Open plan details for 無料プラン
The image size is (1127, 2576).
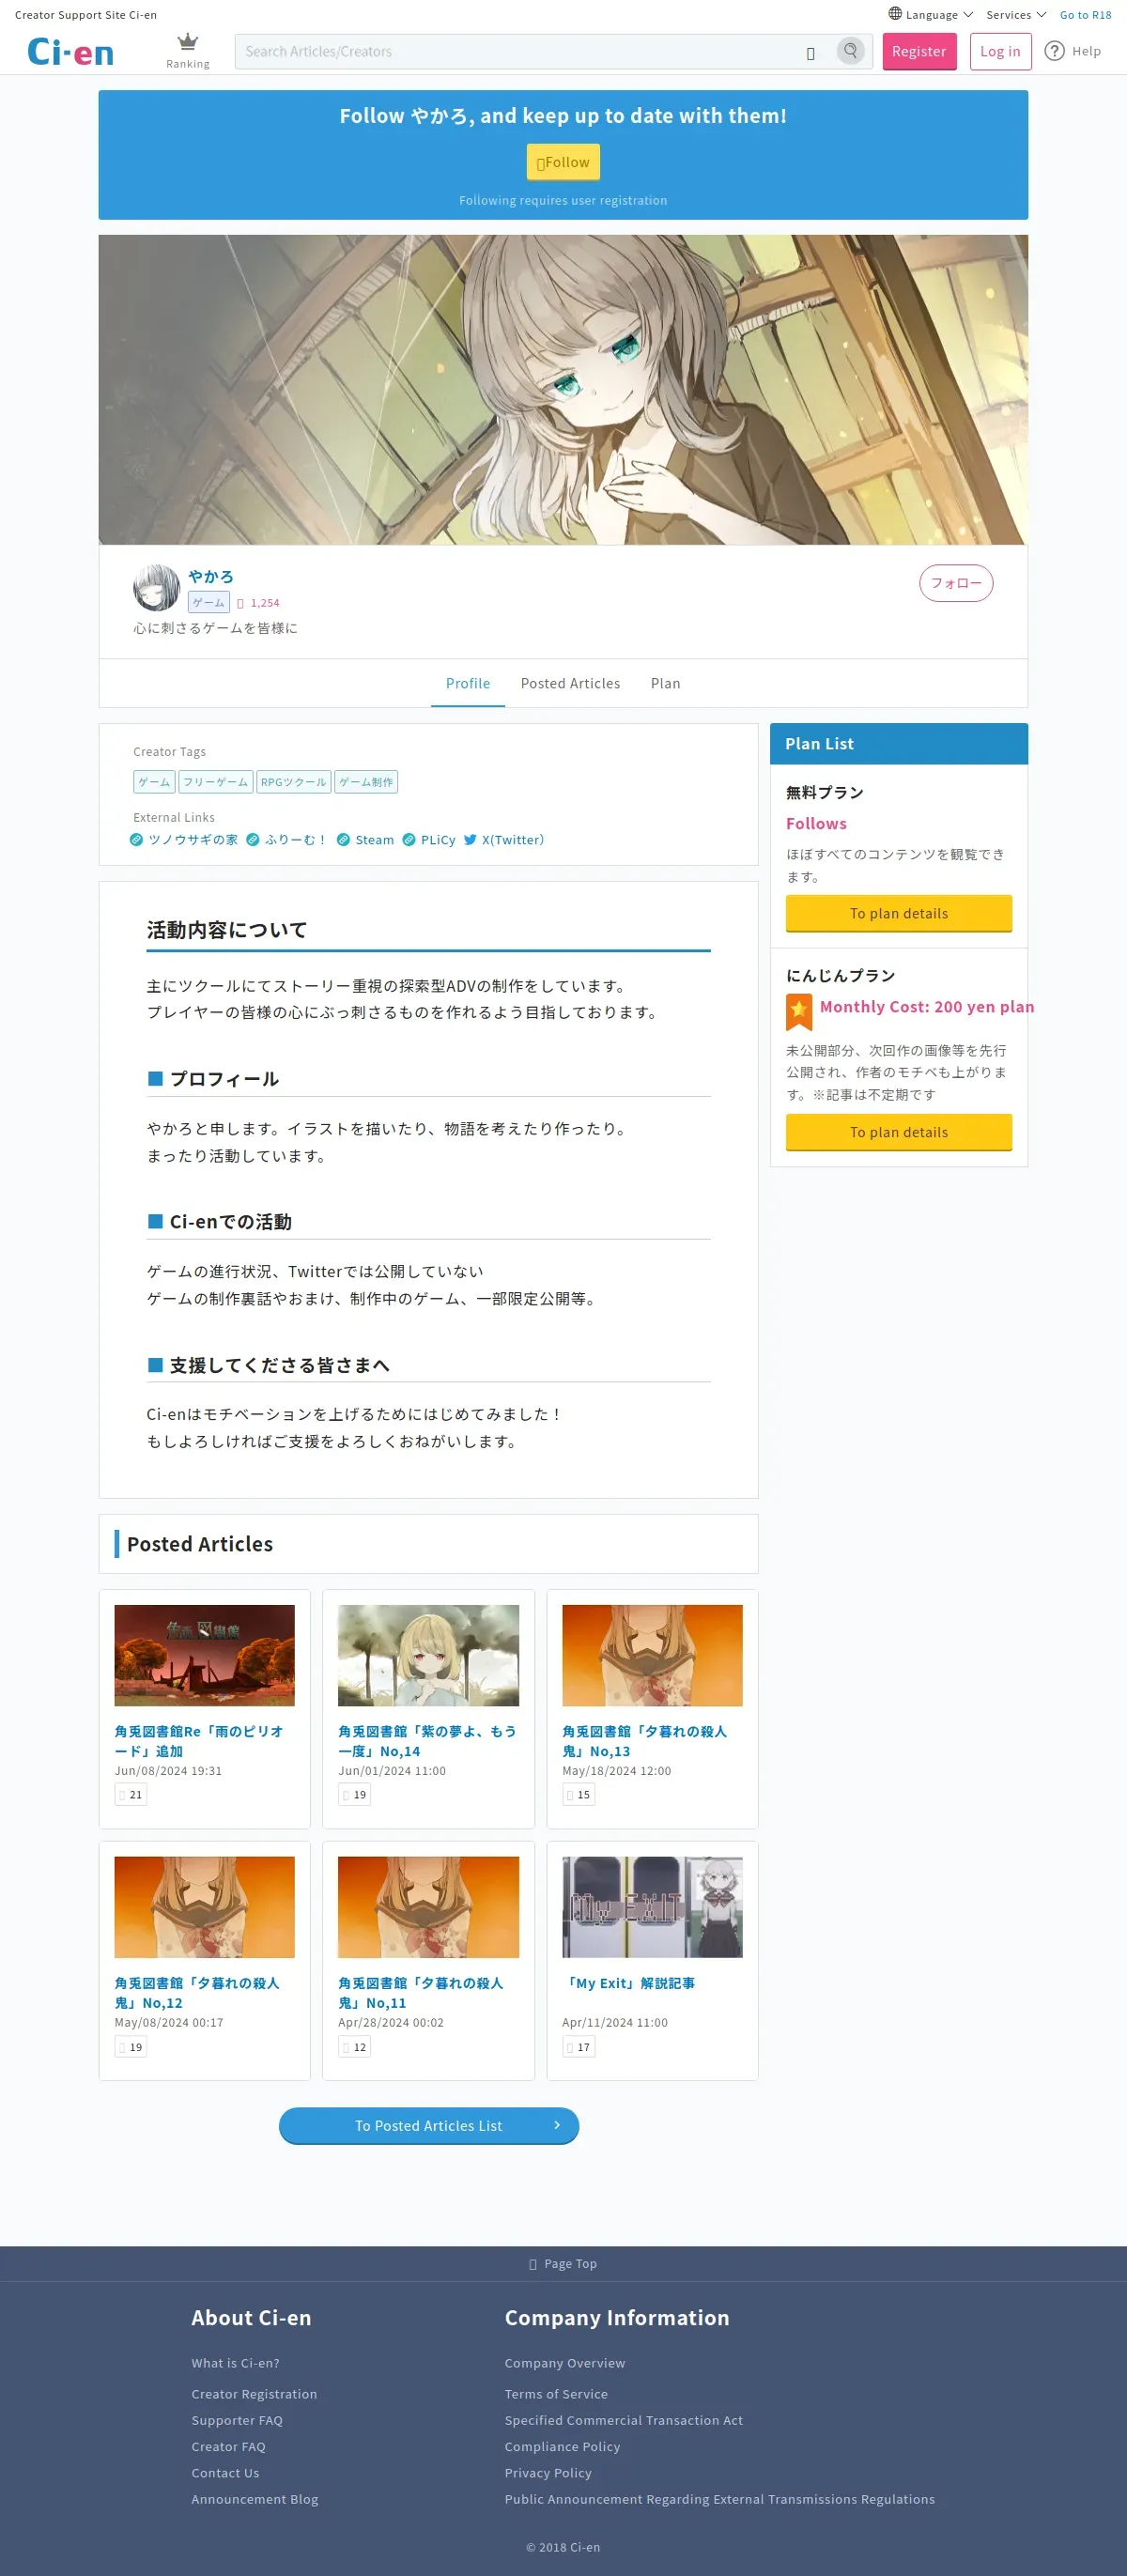point(898,913)
